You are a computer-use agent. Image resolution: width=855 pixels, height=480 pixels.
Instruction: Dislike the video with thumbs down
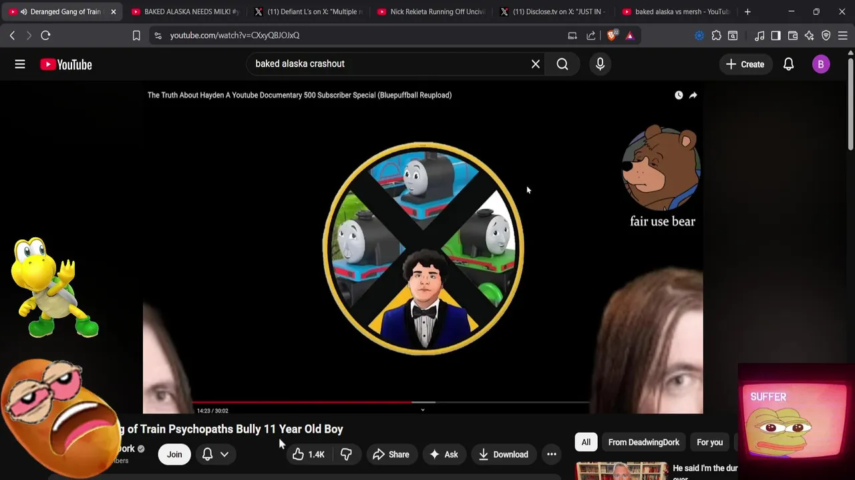click(x=346, y=455)
